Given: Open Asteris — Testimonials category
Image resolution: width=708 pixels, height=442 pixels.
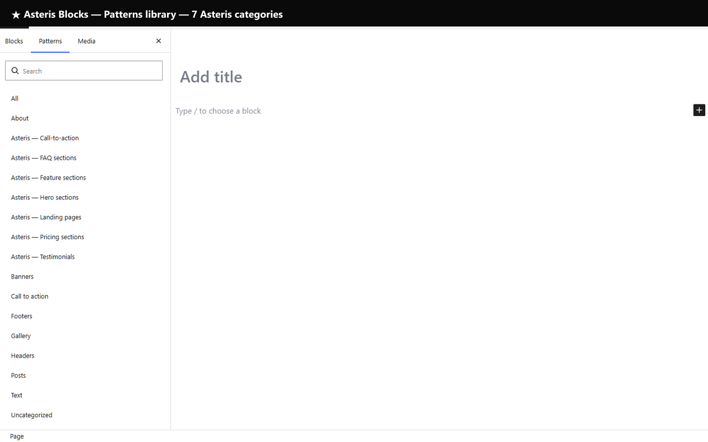Looking at the screenshot, I should (85, 257).
